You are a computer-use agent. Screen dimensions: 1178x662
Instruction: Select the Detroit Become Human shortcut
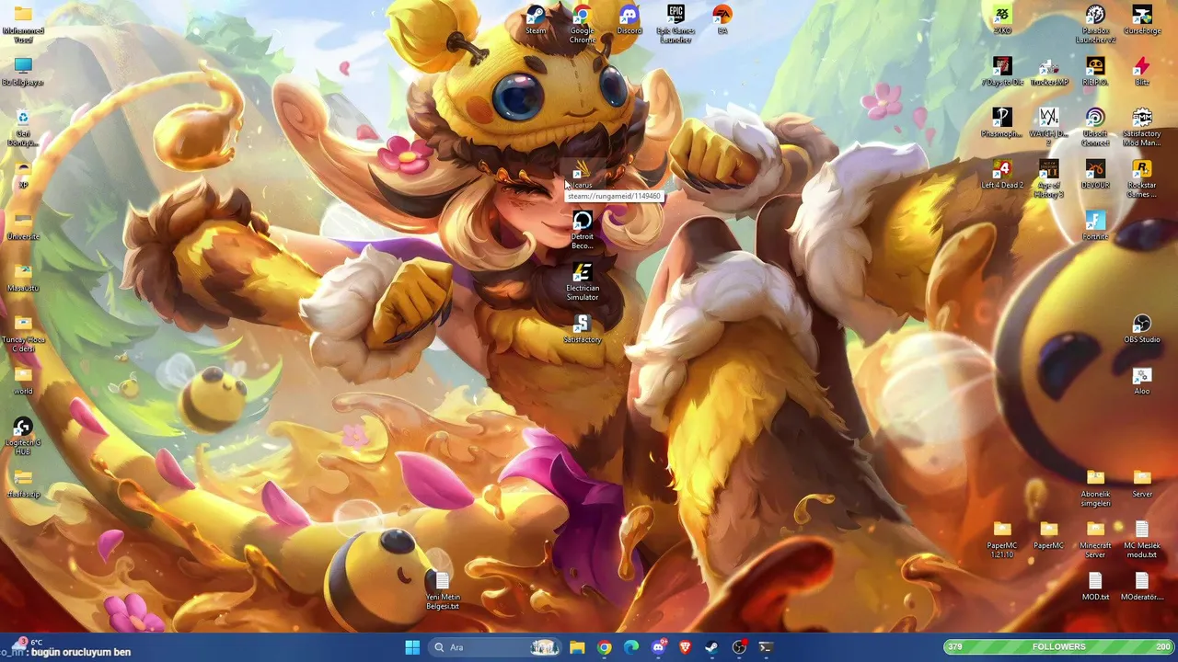(x=583, y=230)
